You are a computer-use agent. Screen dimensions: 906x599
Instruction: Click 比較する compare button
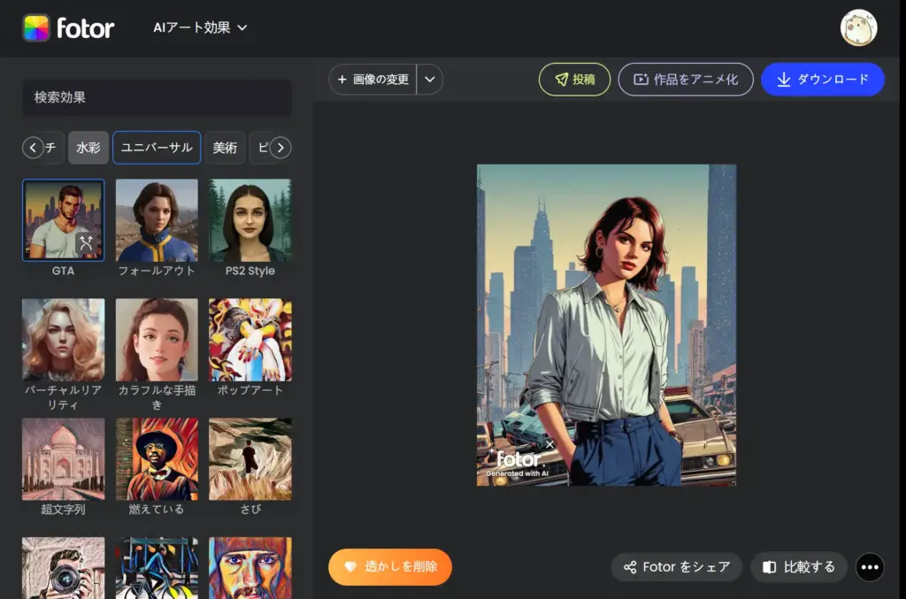(x=799, y=567)
